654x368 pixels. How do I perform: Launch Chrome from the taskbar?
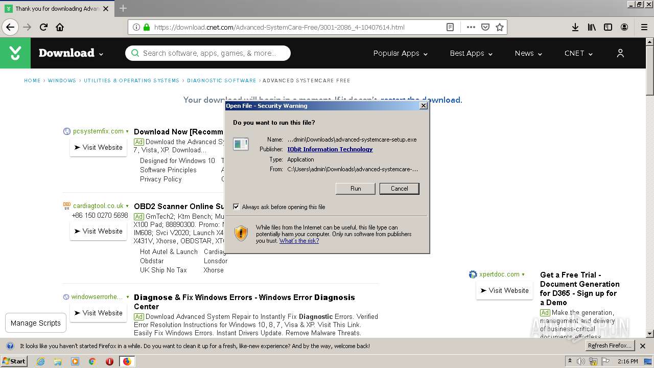(x=92, y=361)
